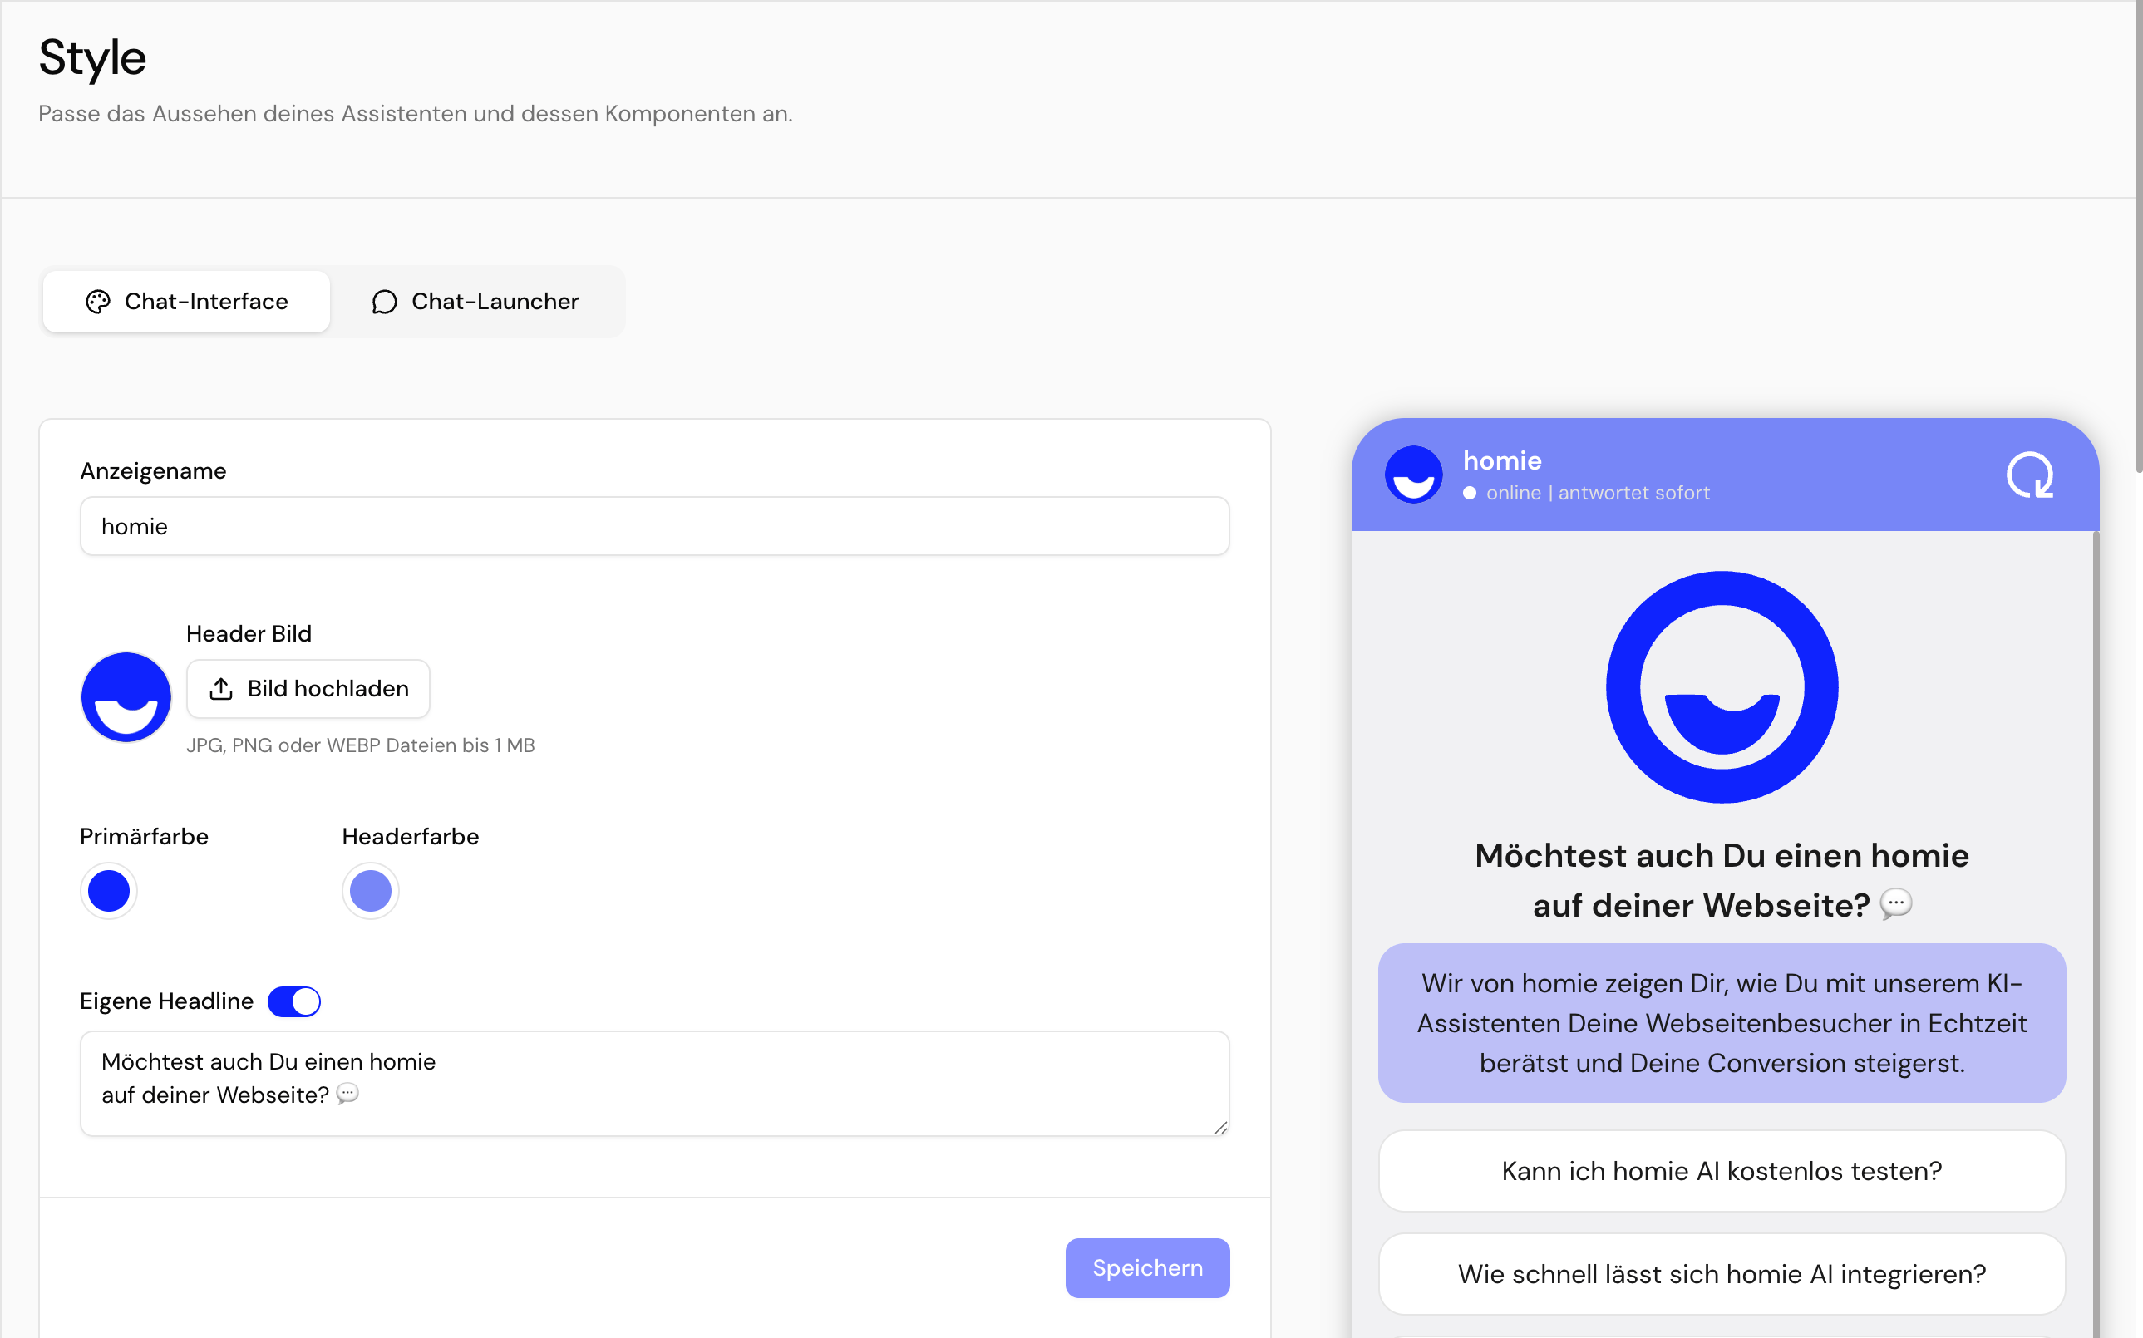Click the Anzeigename label

[153, 470]
